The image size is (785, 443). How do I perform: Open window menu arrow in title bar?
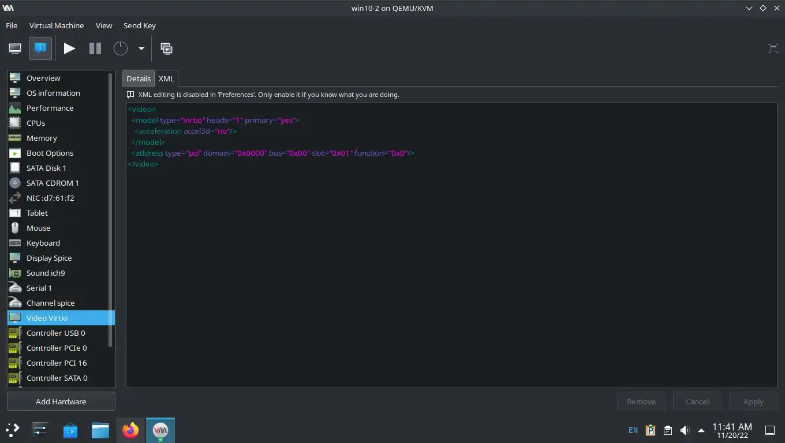pyautogui.click(x=749, y=8)
